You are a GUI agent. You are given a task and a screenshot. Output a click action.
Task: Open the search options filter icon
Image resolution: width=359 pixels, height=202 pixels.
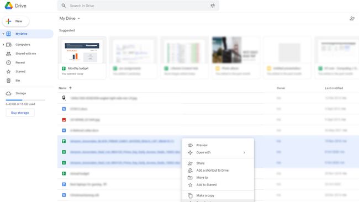213,6
